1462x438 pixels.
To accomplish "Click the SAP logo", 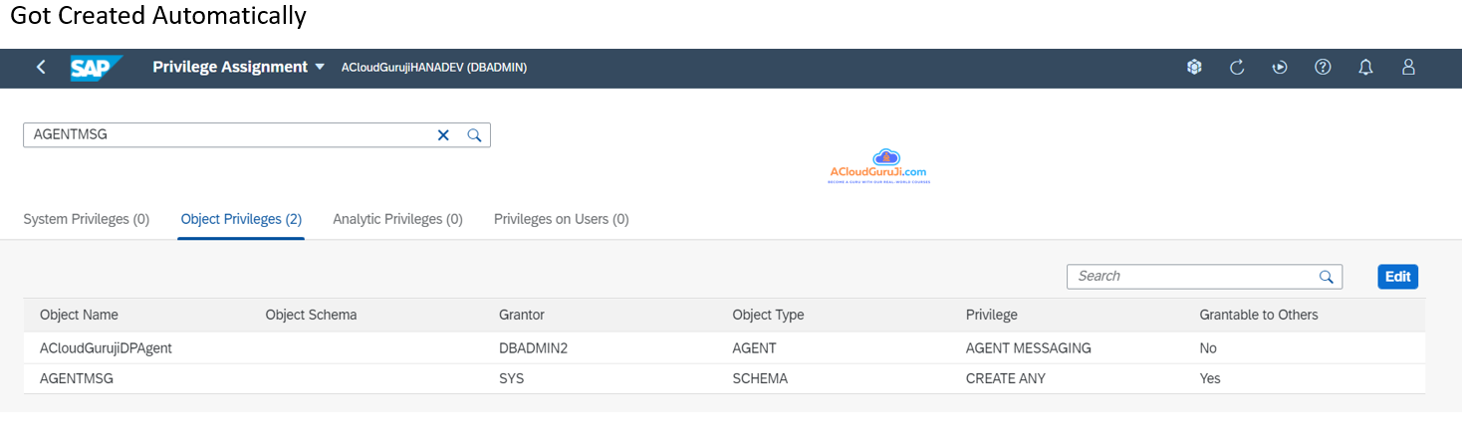I will tap(96, 68).
